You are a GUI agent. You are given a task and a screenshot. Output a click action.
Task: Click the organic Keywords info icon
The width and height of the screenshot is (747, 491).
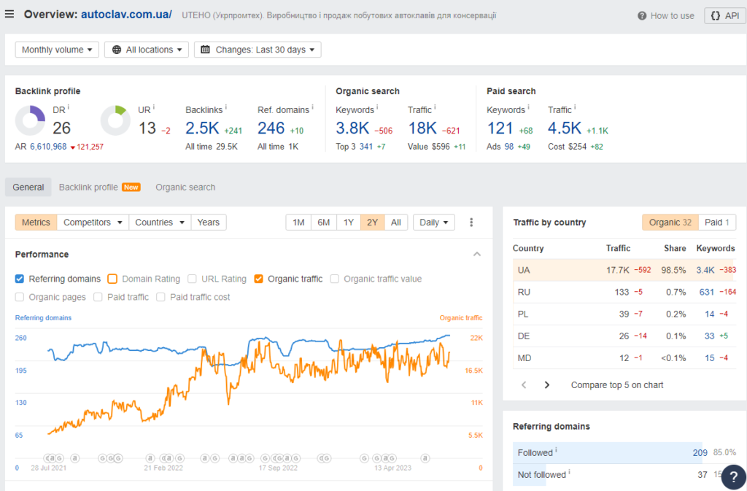click(x=377, y=107)
